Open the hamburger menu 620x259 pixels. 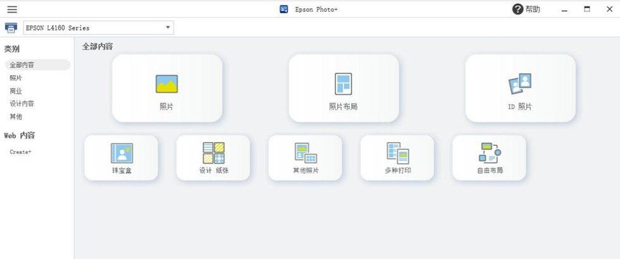pos(12,9)
